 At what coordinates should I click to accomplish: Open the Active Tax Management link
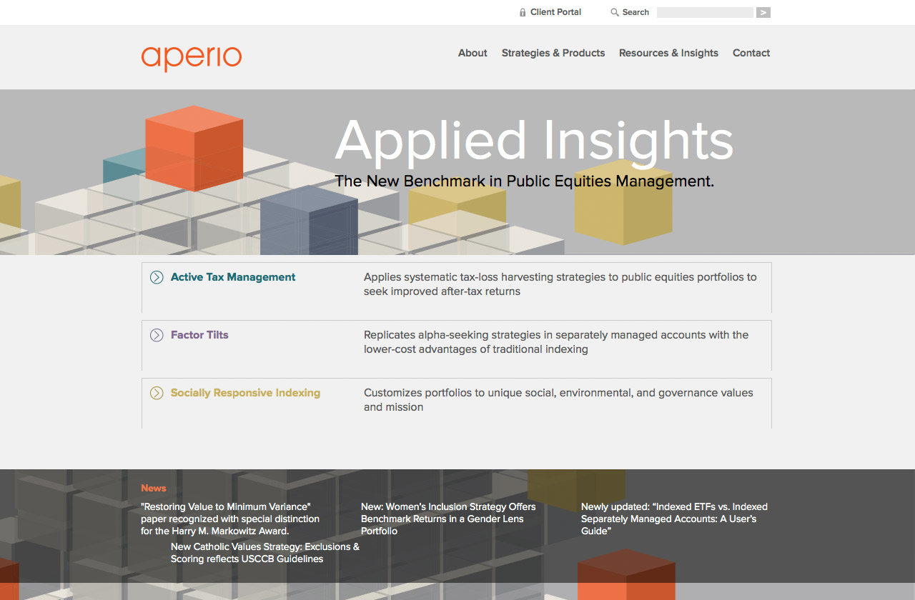click(232, 277)
